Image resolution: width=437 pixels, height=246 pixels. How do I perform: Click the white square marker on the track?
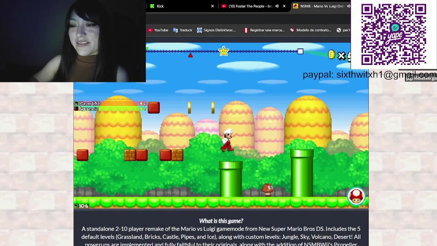click(x=300, y=51)
